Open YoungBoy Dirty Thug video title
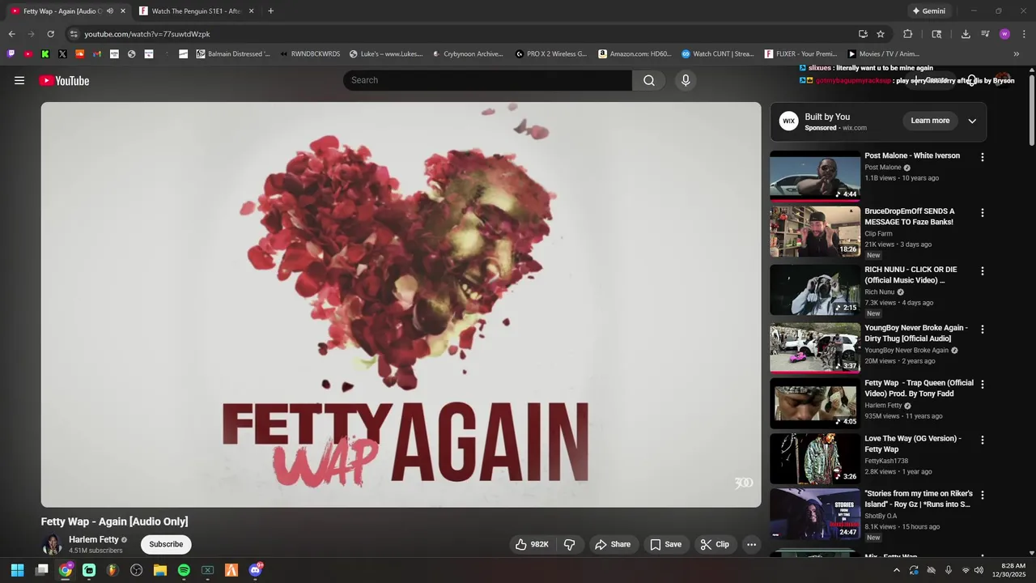The image size is (1036, 583). (x=916, y=333)
